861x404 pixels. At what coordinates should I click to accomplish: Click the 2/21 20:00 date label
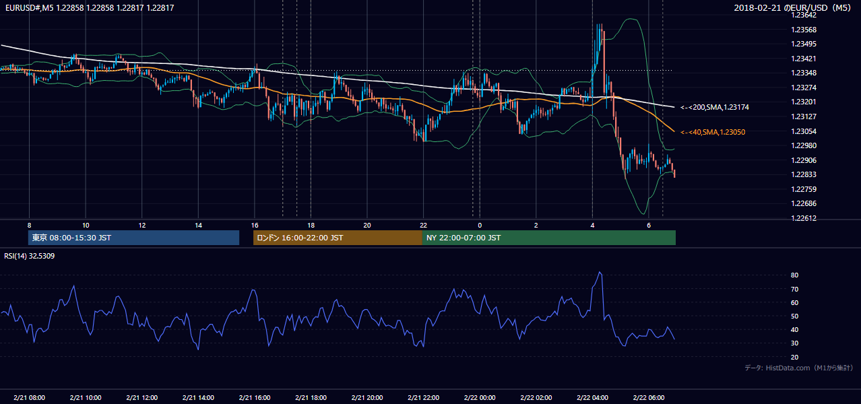[x=367, y=398]
